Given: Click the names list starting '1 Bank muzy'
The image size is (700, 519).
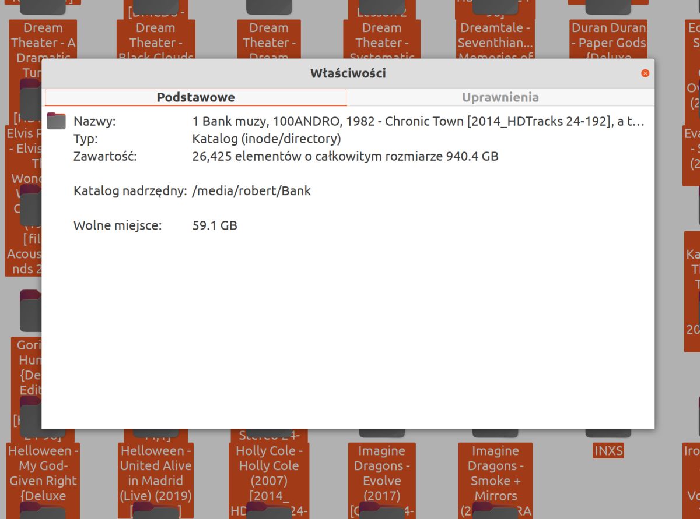Looking at the screenshot, I should (418, 122).
